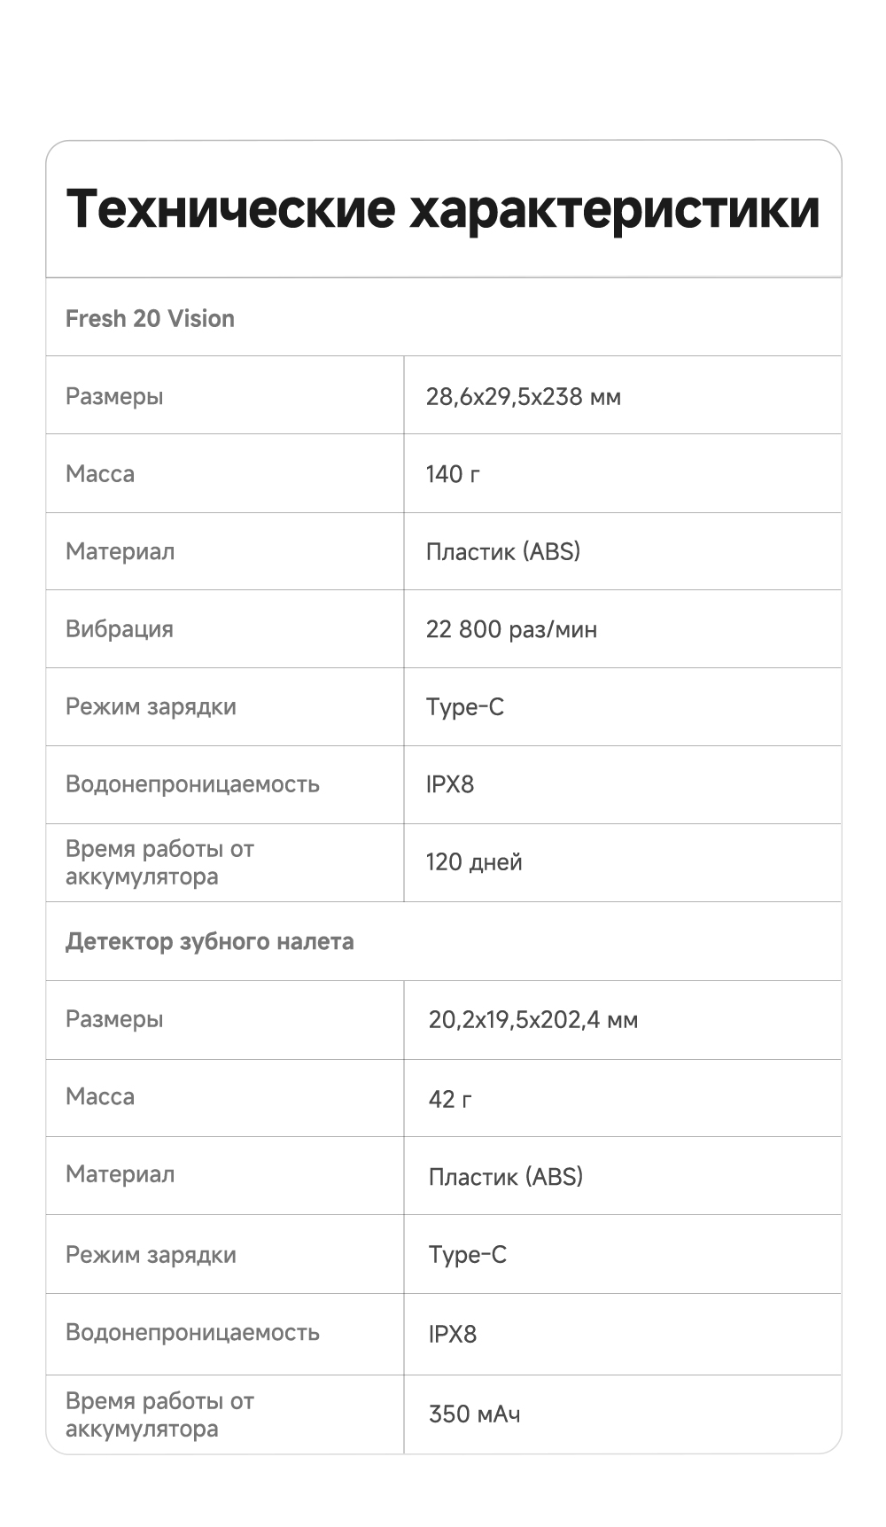Screen dimensions: 886x1527
Task: Select "Материал" label under Детектор зубного налета
Action: (120, 1175)
